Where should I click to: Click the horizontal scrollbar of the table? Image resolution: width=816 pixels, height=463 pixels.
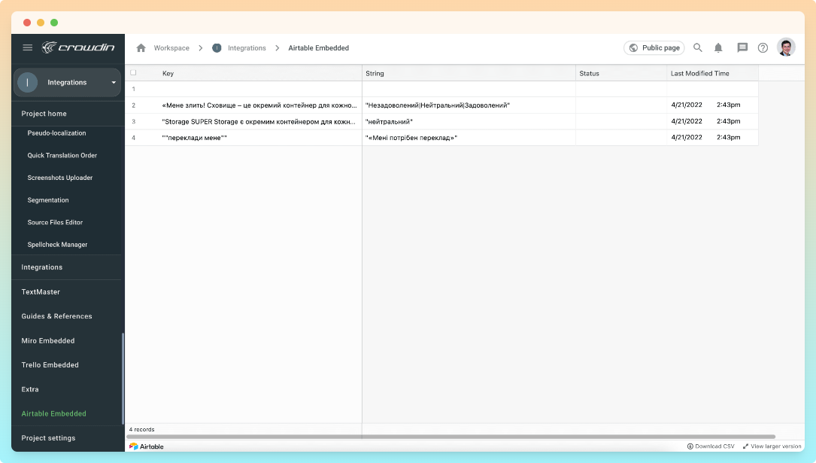click(450, 437)
